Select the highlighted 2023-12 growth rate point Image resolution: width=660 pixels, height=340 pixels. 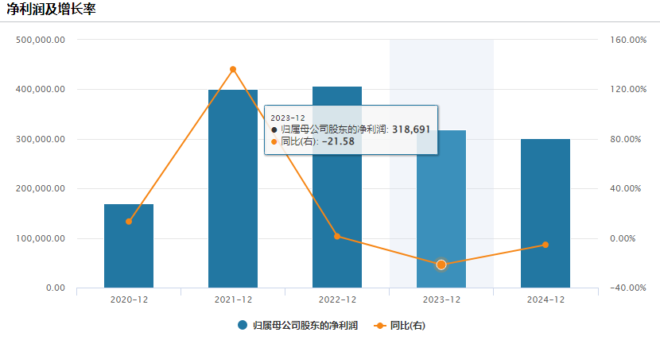[x=441, y=265]
